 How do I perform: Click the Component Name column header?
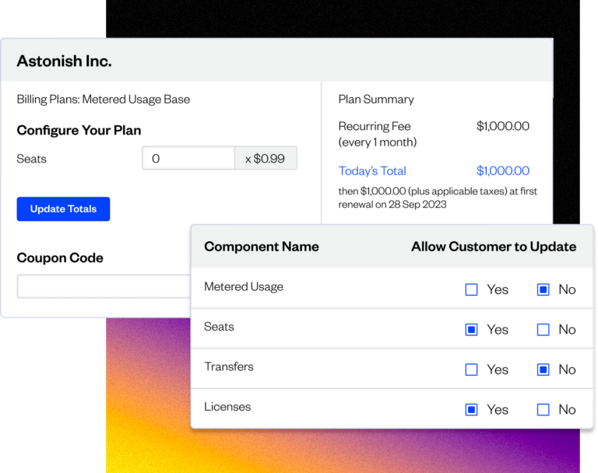click(x=262, y=247)
